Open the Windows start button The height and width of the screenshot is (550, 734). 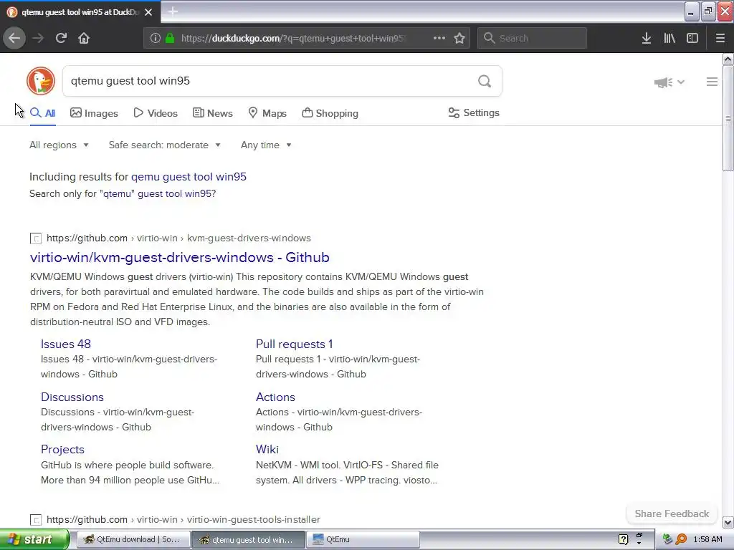click(34, 539)
